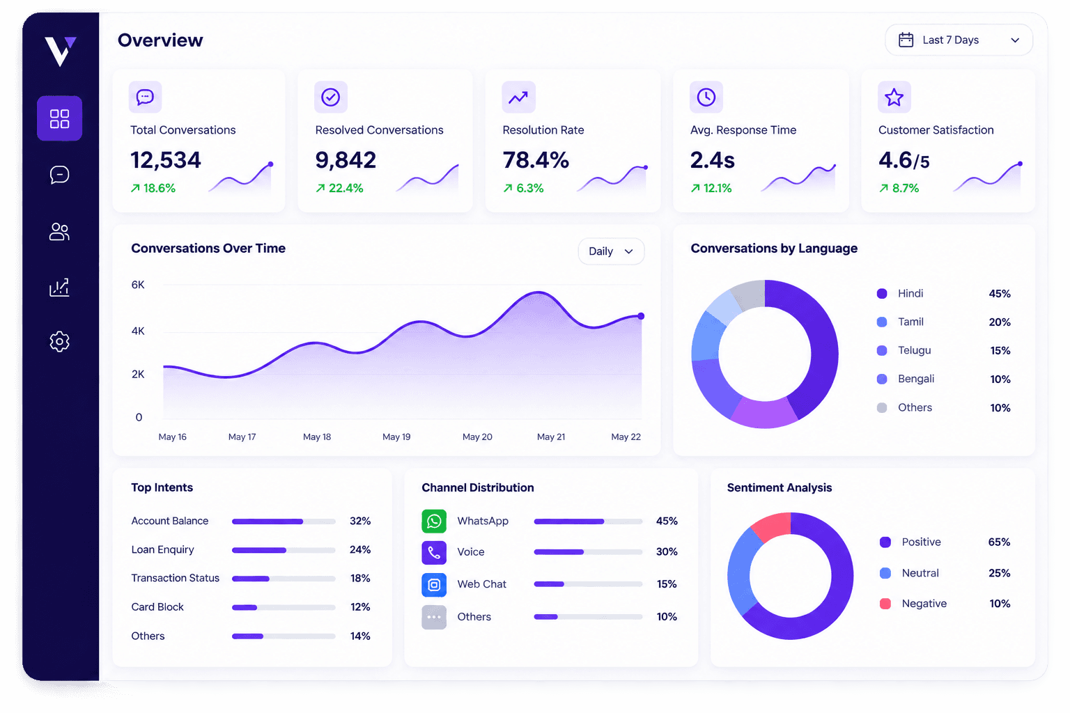Click the Resolution Rate trend icon

pos(519,97)
